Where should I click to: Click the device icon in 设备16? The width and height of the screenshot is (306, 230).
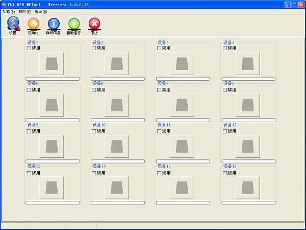click(248, 188)
